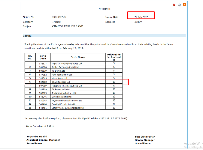Select contact line for Vipul Khedekar
Image resolution: width=203 pixels, height=150 pixels.
(76, 118)
